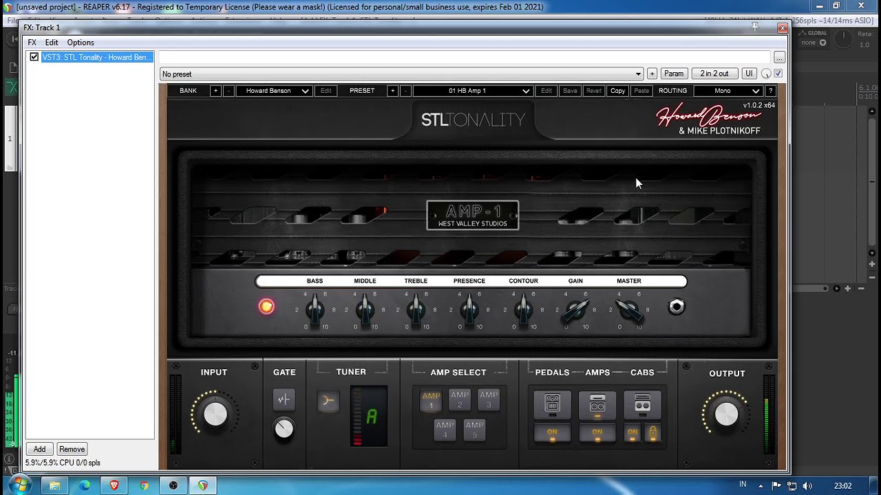
Task: Open Chrome from taskbar
Action: tap(144, 485)
